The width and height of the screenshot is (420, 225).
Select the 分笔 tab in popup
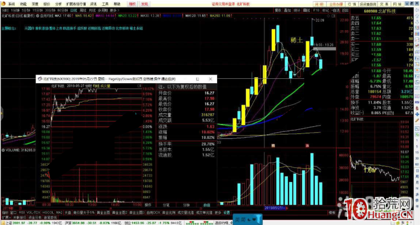point(166,205)
